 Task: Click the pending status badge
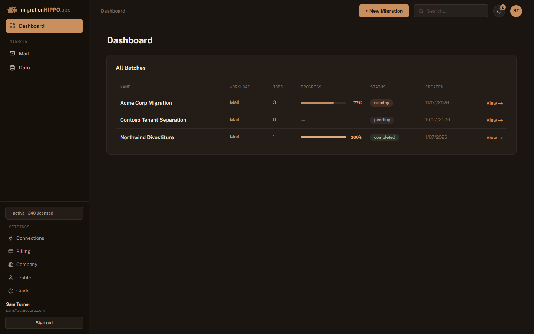click(x=382, y=120)
